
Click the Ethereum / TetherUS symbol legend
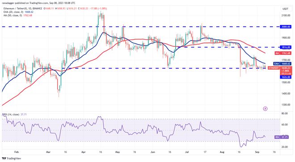22,8
